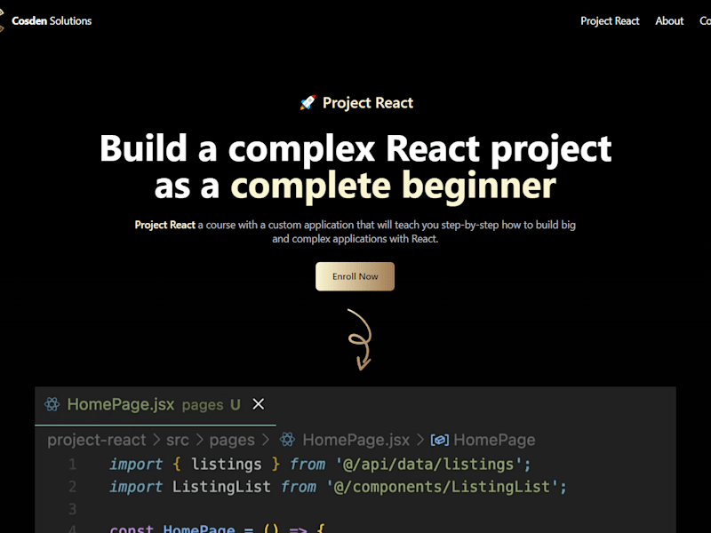Click the React icon in the breadcrumb
The width and height of the screenshot is (711, 533).
287,440
